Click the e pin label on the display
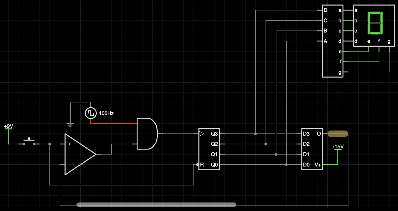Image resolution: width=398 pixels, height=211 pixels. pos(369,41)
